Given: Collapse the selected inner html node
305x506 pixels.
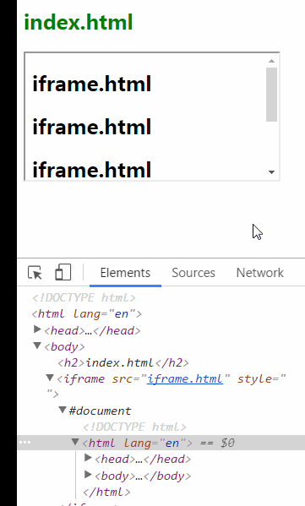Looking at the screenshot, I should coord(75,442).
